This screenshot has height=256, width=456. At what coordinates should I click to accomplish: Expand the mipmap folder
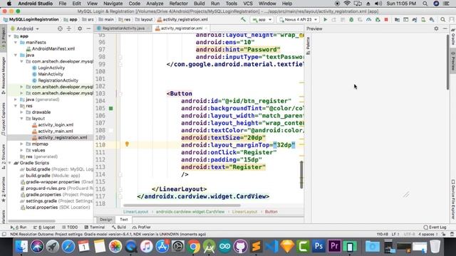tap(21, 144)
